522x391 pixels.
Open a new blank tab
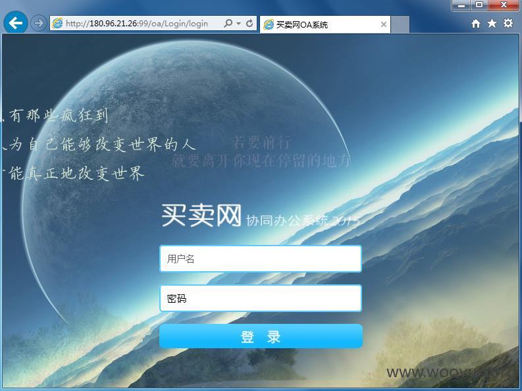[400, 24]
